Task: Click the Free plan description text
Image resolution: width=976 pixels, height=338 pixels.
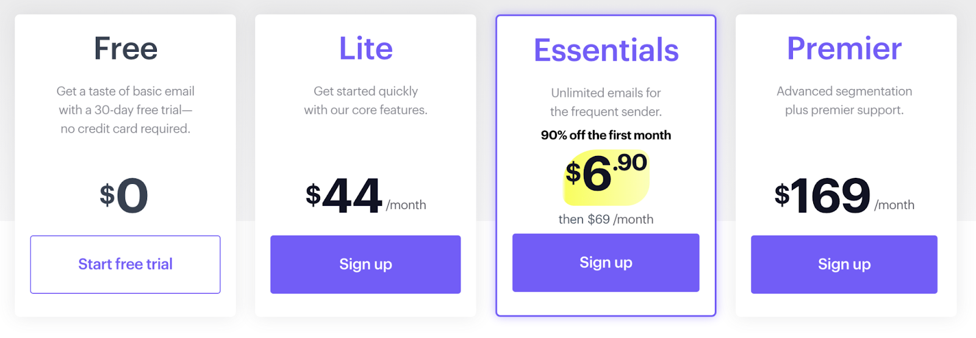Action: pyautogui.click(x=126, y=110)
